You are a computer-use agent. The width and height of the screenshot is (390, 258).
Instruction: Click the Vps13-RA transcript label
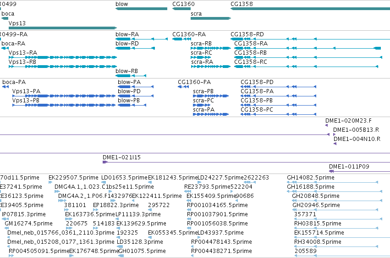coord(23,53)
